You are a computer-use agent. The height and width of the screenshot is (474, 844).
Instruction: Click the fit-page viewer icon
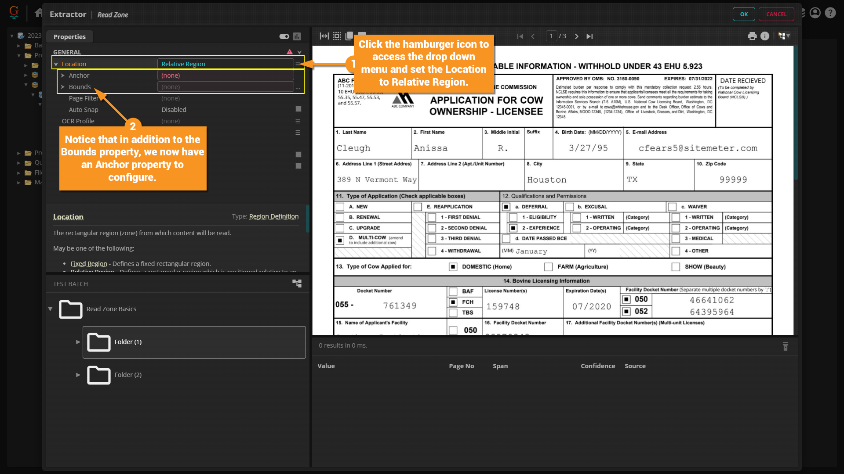[337, 36]
